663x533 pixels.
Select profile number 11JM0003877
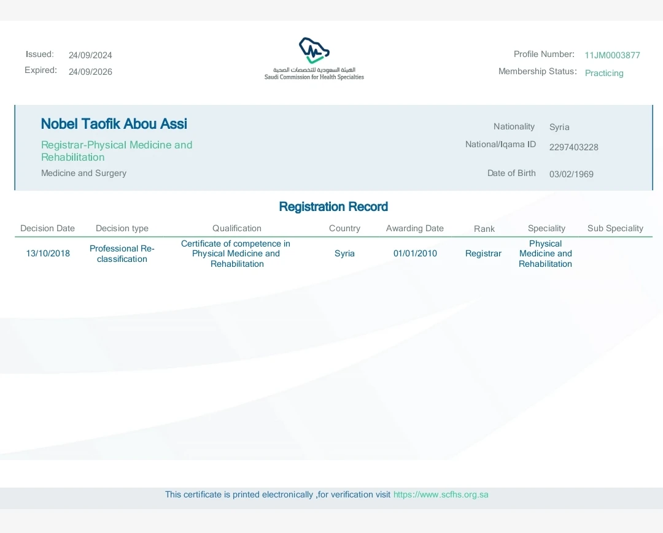612,55
